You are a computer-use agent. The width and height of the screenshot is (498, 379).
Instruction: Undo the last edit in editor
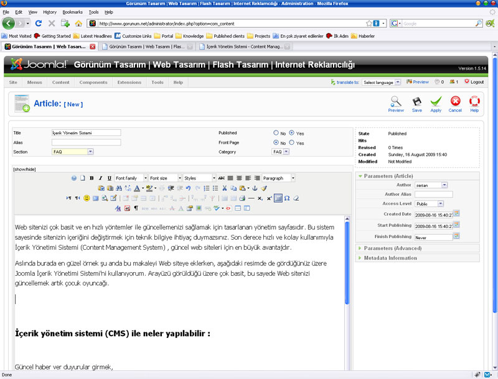[189, 188]
